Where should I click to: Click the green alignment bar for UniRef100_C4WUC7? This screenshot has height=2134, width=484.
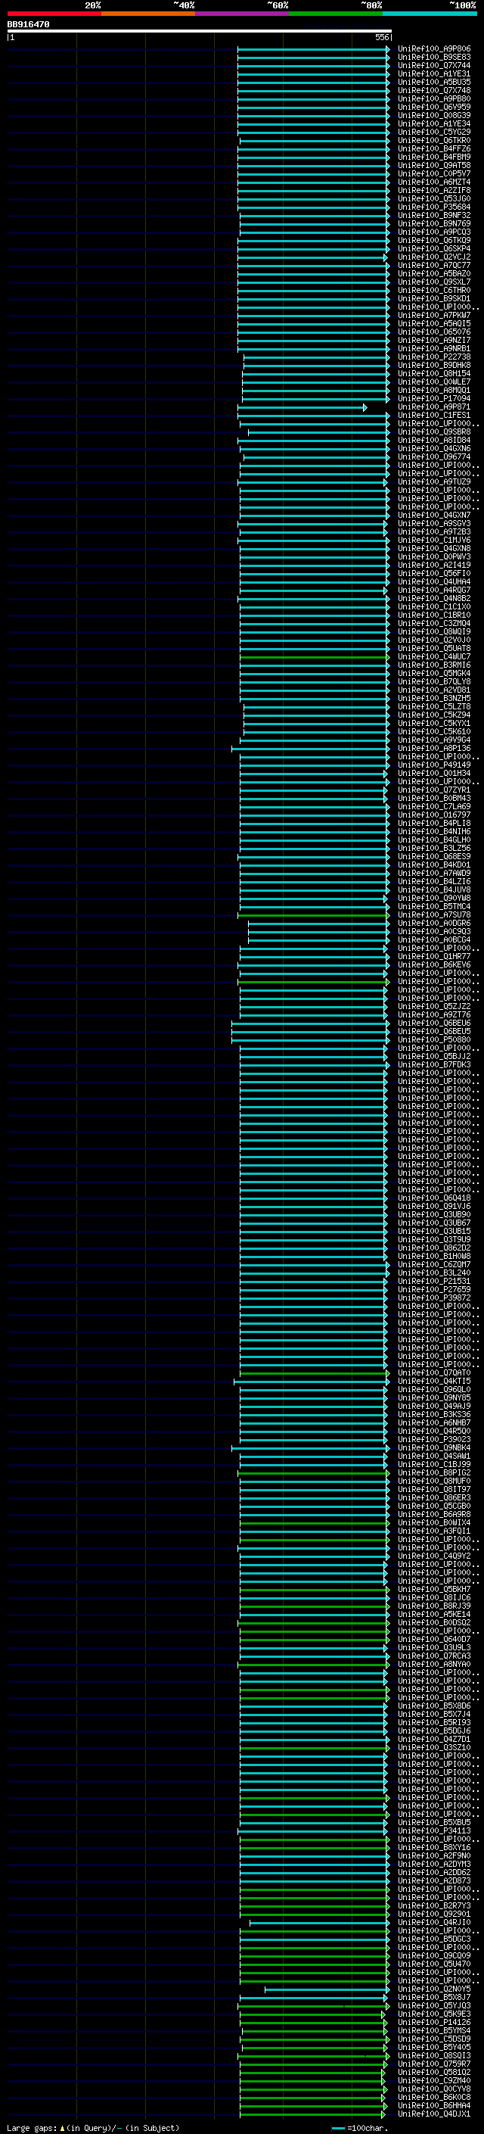[315, 657]
